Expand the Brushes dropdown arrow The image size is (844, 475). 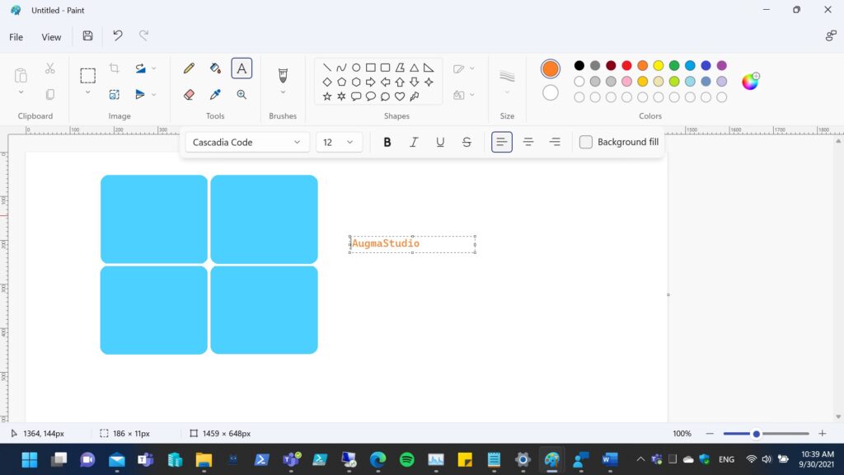tap(283, 92)
